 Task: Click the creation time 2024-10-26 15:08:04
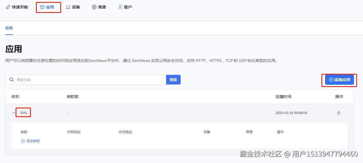[x=291, y=113]
